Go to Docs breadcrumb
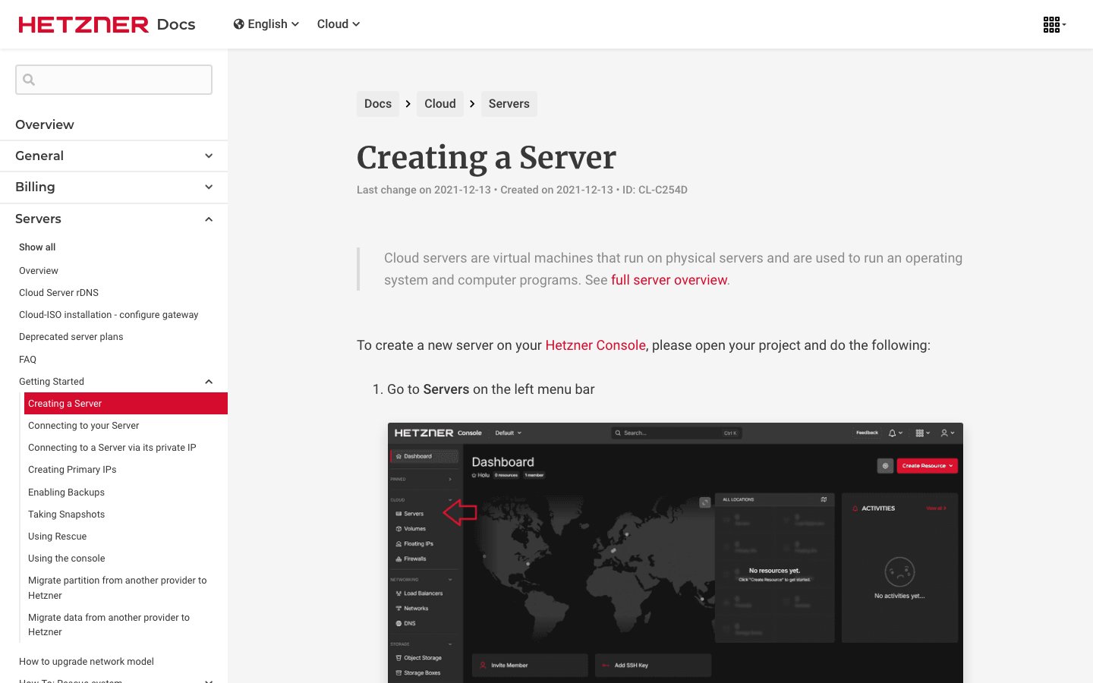The height and width of the screenshot is (683, 1093). [x=378, y=104]
